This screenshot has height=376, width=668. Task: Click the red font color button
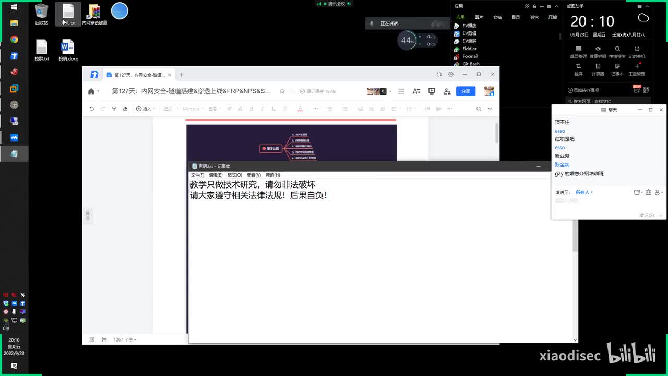coord(300,109)
